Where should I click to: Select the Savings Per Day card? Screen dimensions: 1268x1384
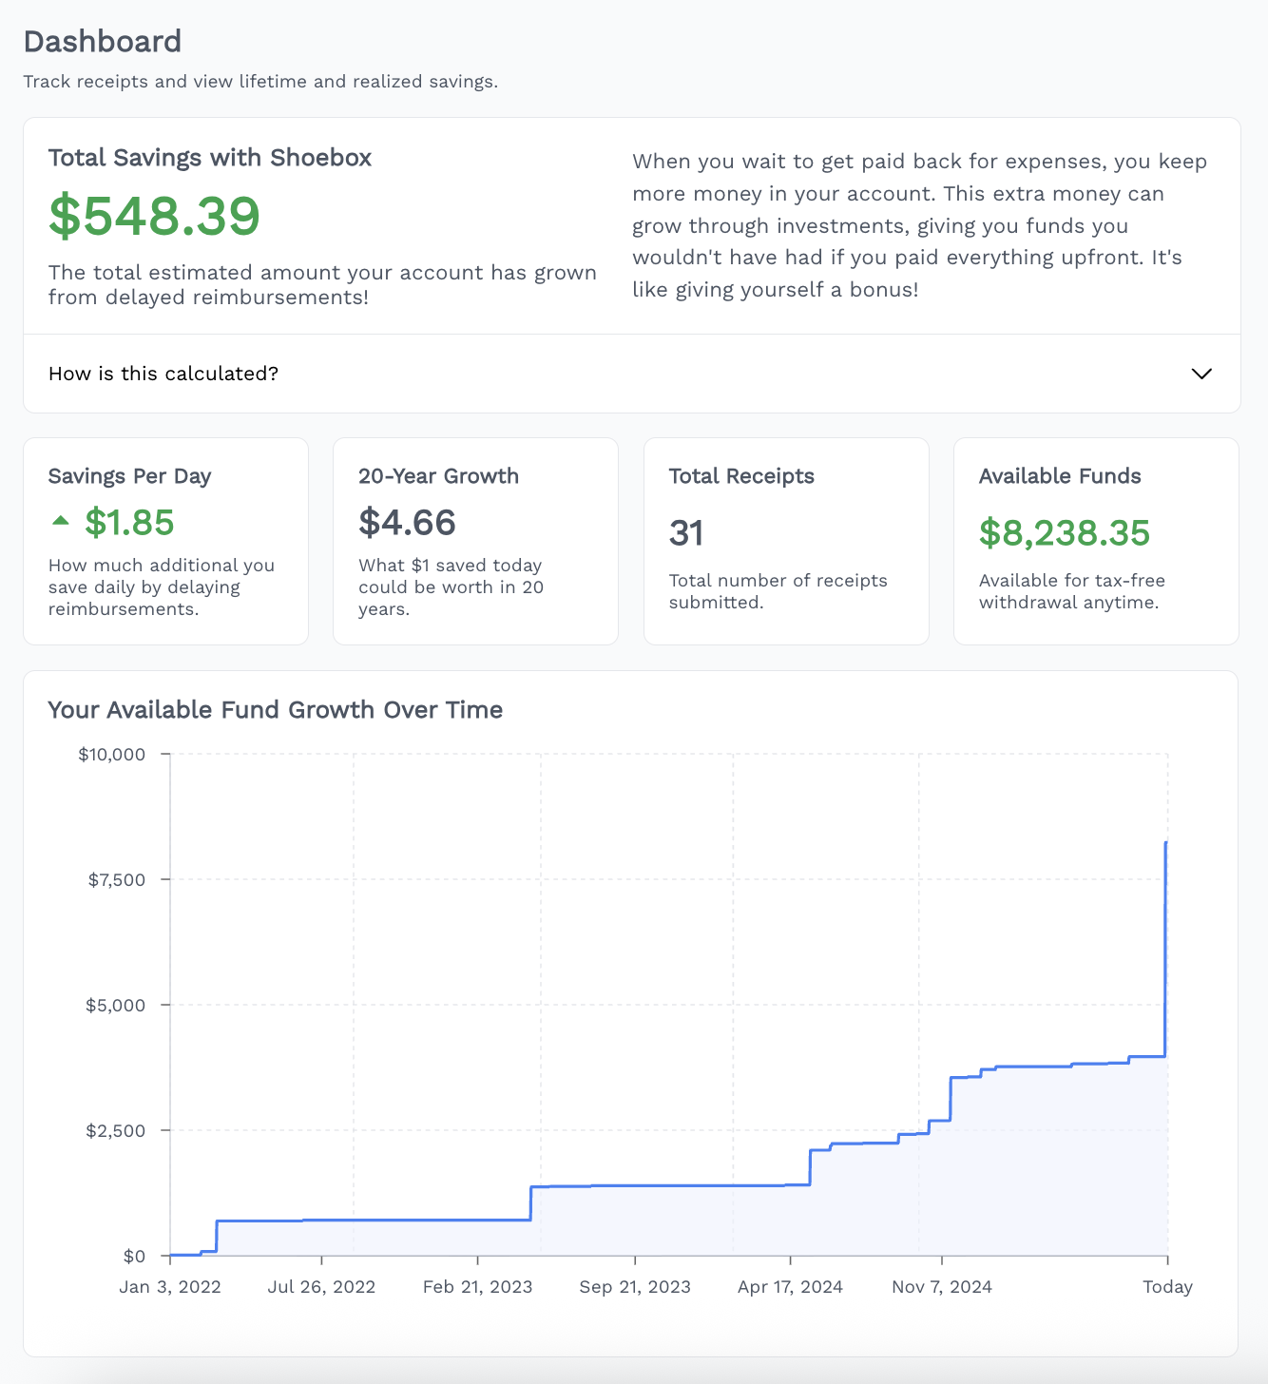tap(165, 541)
